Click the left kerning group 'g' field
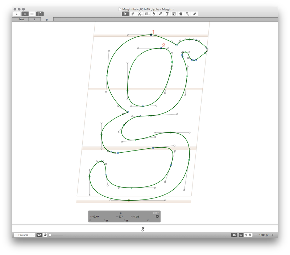Screen dimensions: 290x255 [107, 220]
